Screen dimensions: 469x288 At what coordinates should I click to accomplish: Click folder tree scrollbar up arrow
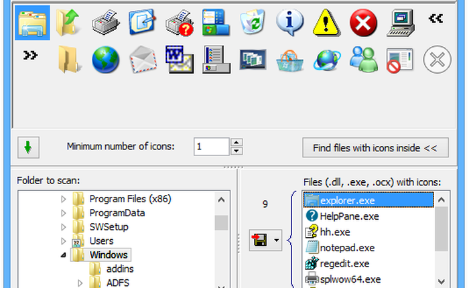pos(221,200)
